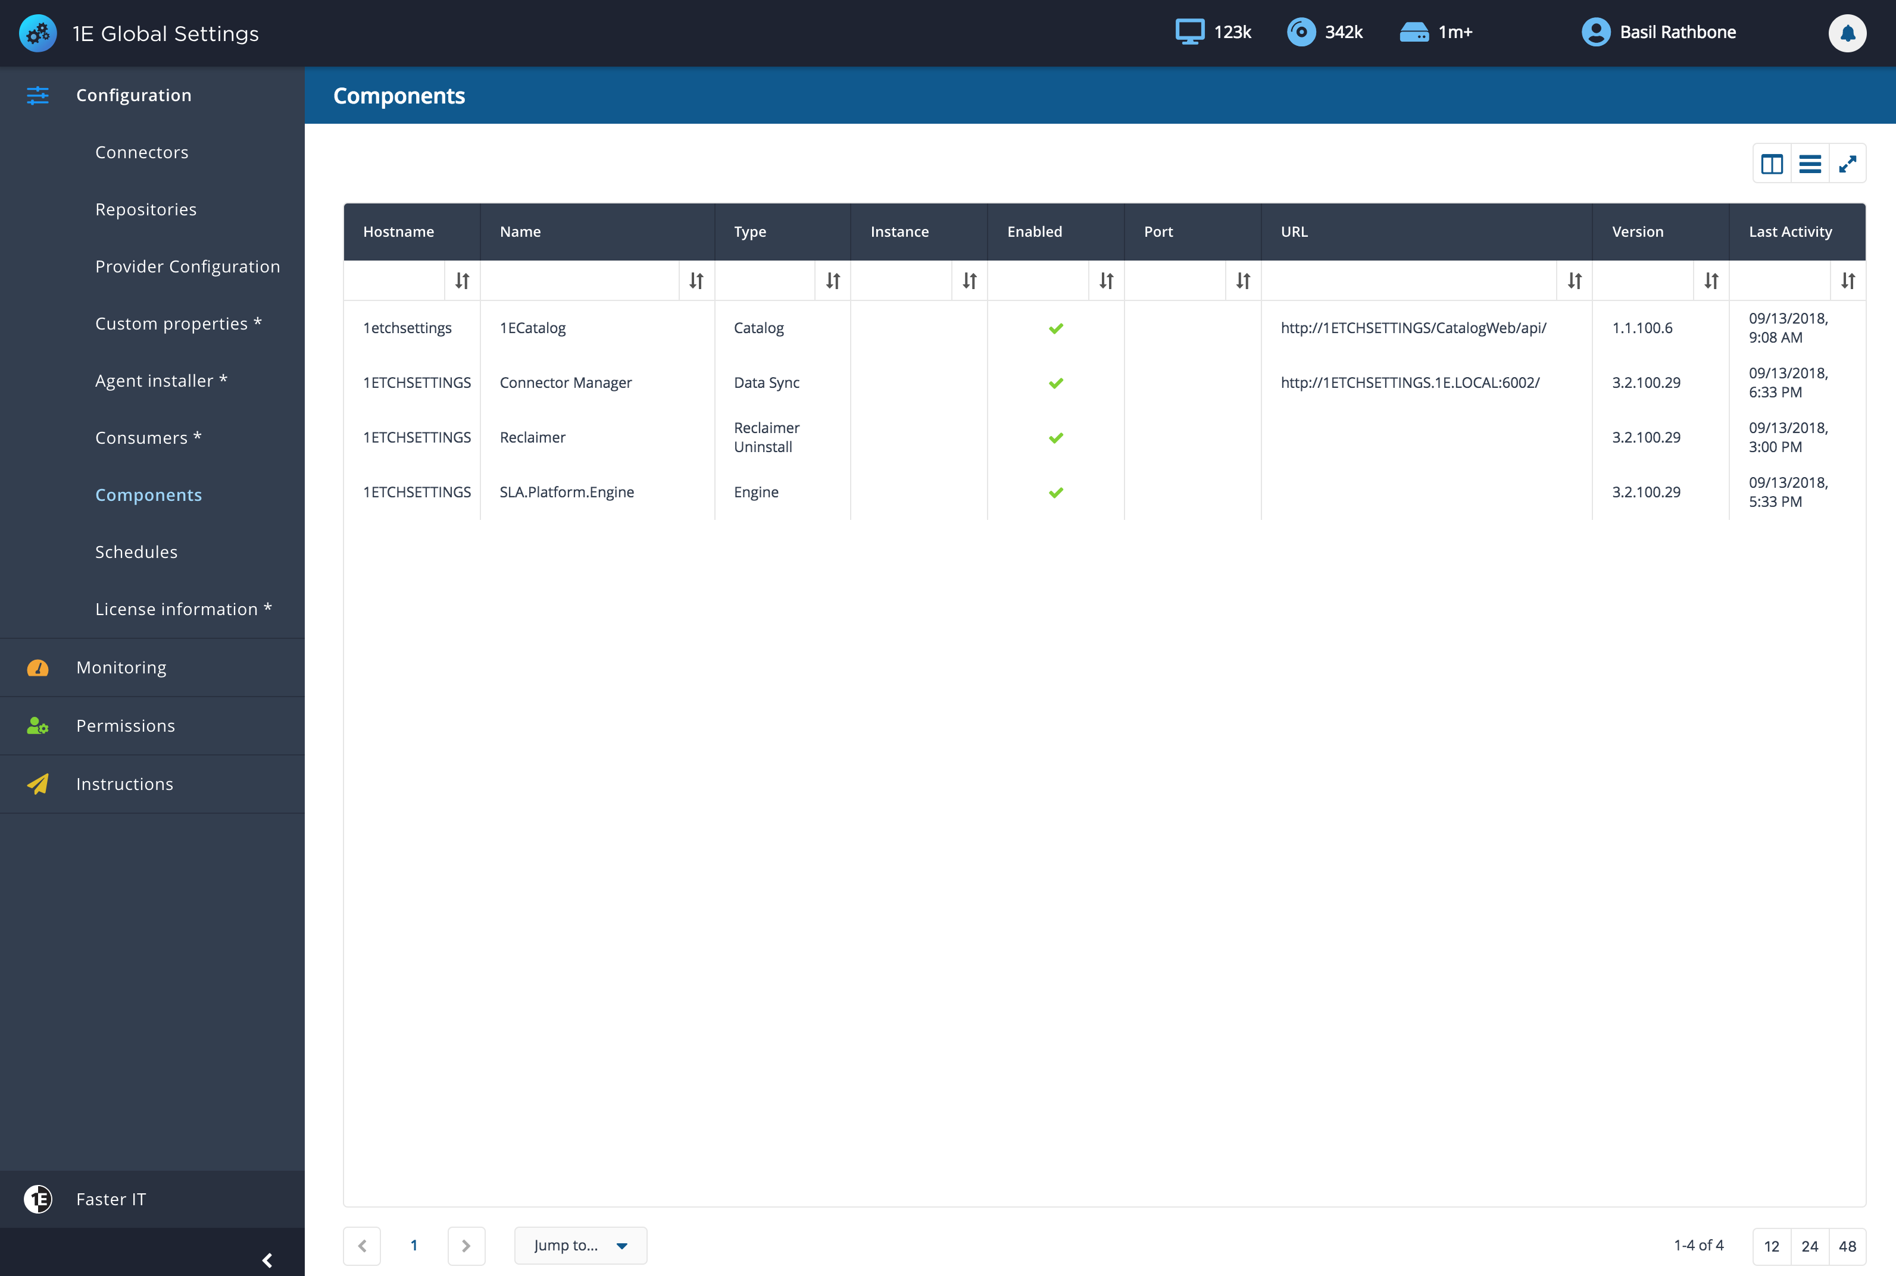
Task: Click the Instructions paper plane icon
Action: pos(38,783)
